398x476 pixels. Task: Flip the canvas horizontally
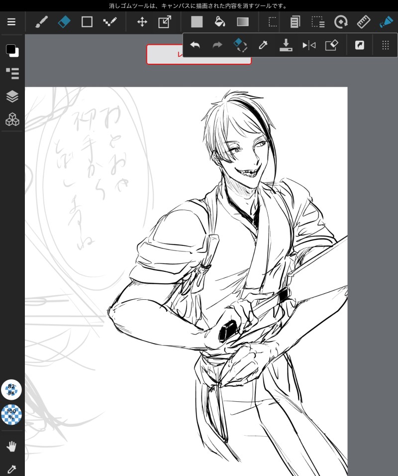tap(309, 45)
